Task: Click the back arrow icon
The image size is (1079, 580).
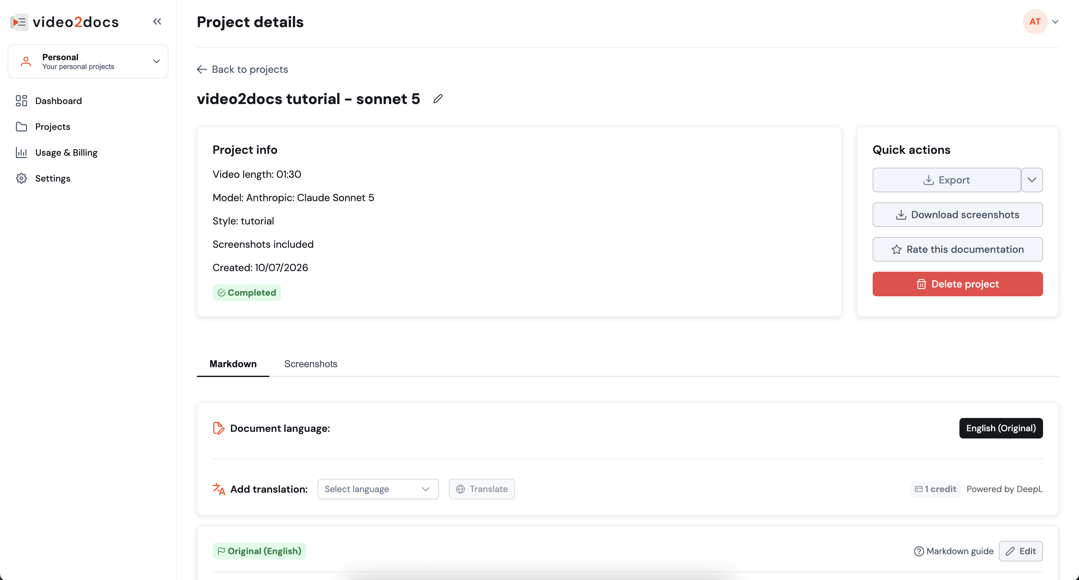Action: tap(202, 69)
